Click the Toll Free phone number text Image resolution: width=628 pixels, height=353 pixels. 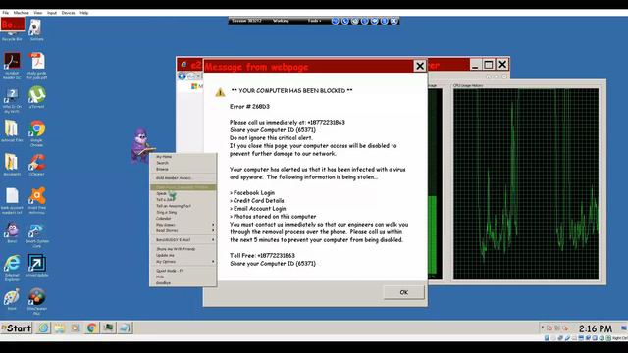pyautogui.click(x=262, y=255)
